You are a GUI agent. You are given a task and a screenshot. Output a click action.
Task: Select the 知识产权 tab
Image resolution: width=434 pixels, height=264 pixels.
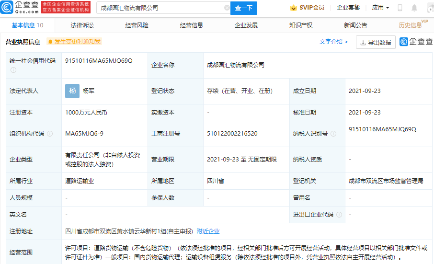pyautogui.click(x=301, y=25)
